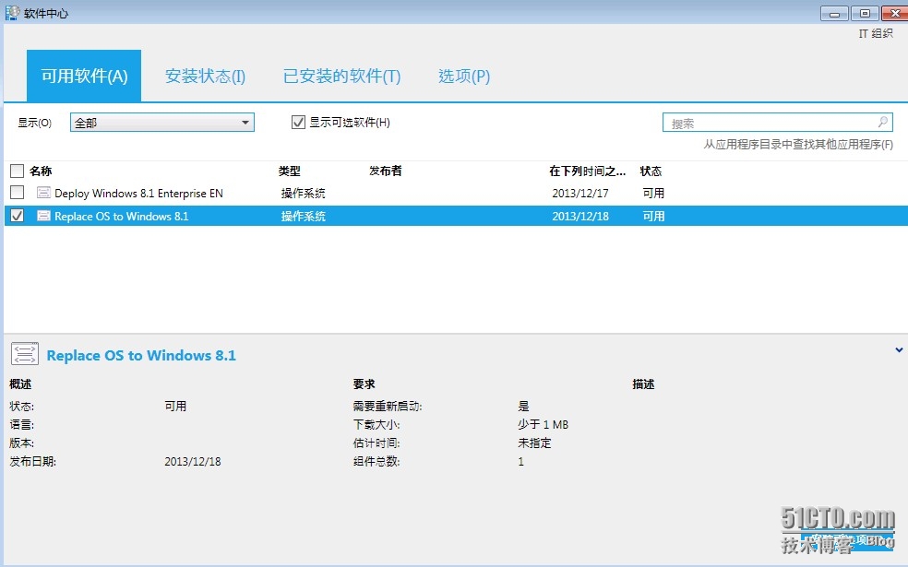Viewport: 908px width, 567px height.
Task: Sort by the 类型 column header
Action: click(290, 171)
